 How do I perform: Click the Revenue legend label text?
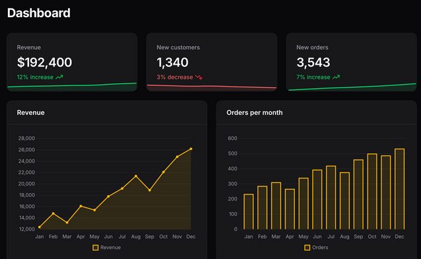point(110,248)
